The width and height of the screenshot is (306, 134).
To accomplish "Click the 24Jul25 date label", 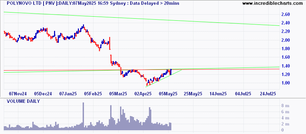I will [x=268, y=94].
